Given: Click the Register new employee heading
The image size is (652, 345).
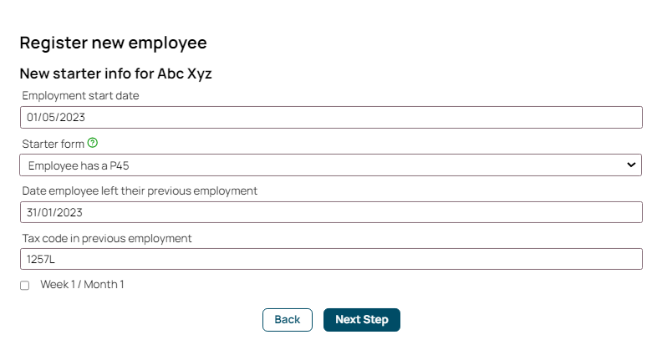Looking at the screenshot, I should (113, 43).
